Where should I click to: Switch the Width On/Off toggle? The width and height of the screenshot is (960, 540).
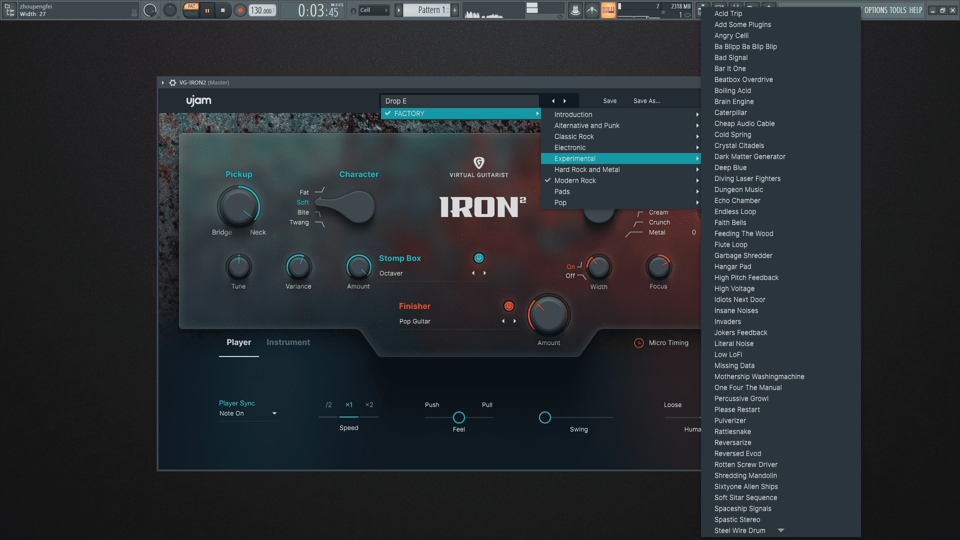(575, 271)
